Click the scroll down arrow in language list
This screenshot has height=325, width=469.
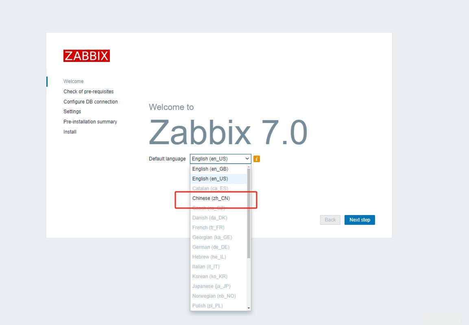click(x=249, y=308)
